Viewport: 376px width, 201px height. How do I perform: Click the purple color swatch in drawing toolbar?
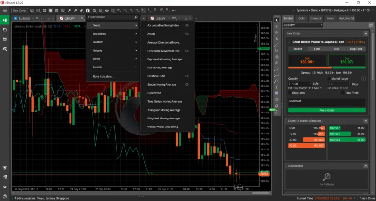[277, 93]
